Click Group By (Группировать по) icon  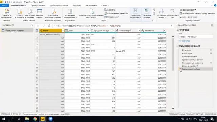(x=173, y=11)
